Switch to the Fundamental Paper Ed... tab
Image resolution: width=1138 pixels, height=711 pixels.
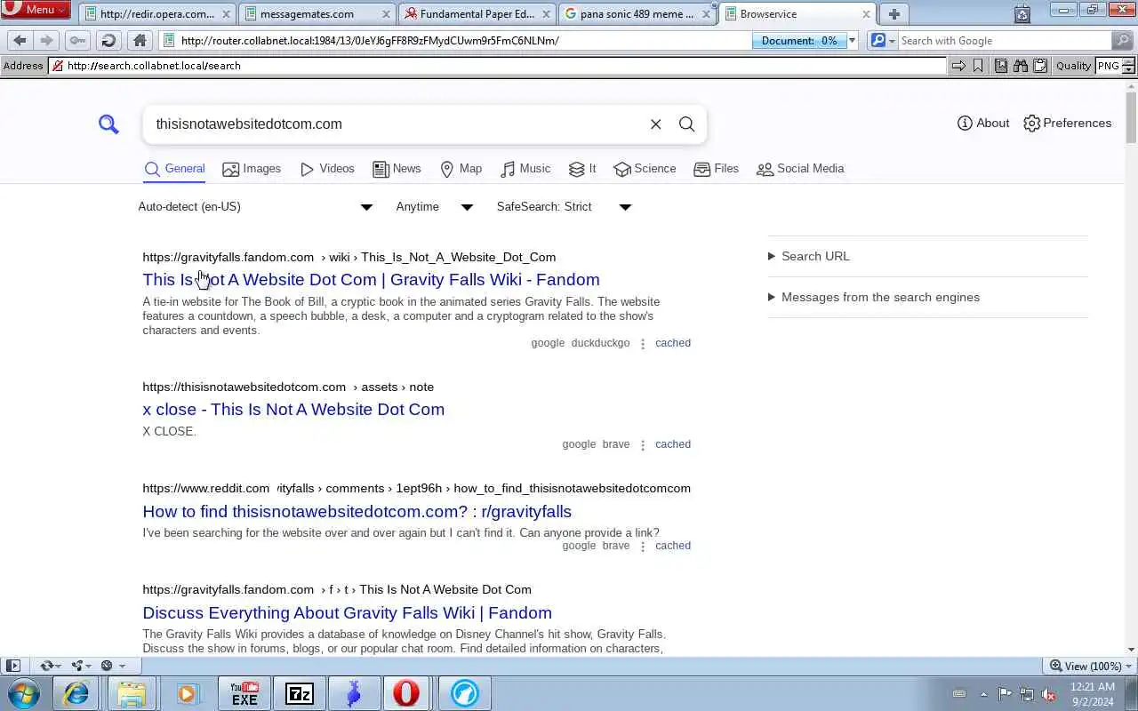(x=477, y=14)
